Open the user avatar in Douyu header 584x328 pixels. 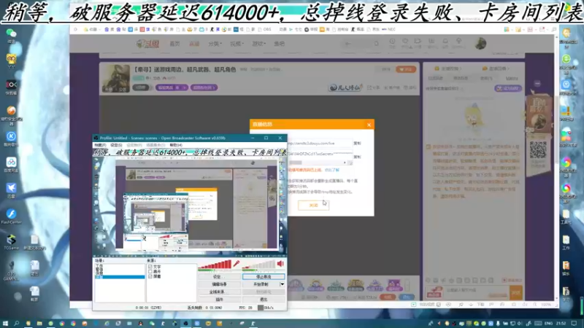coord(480,44)
